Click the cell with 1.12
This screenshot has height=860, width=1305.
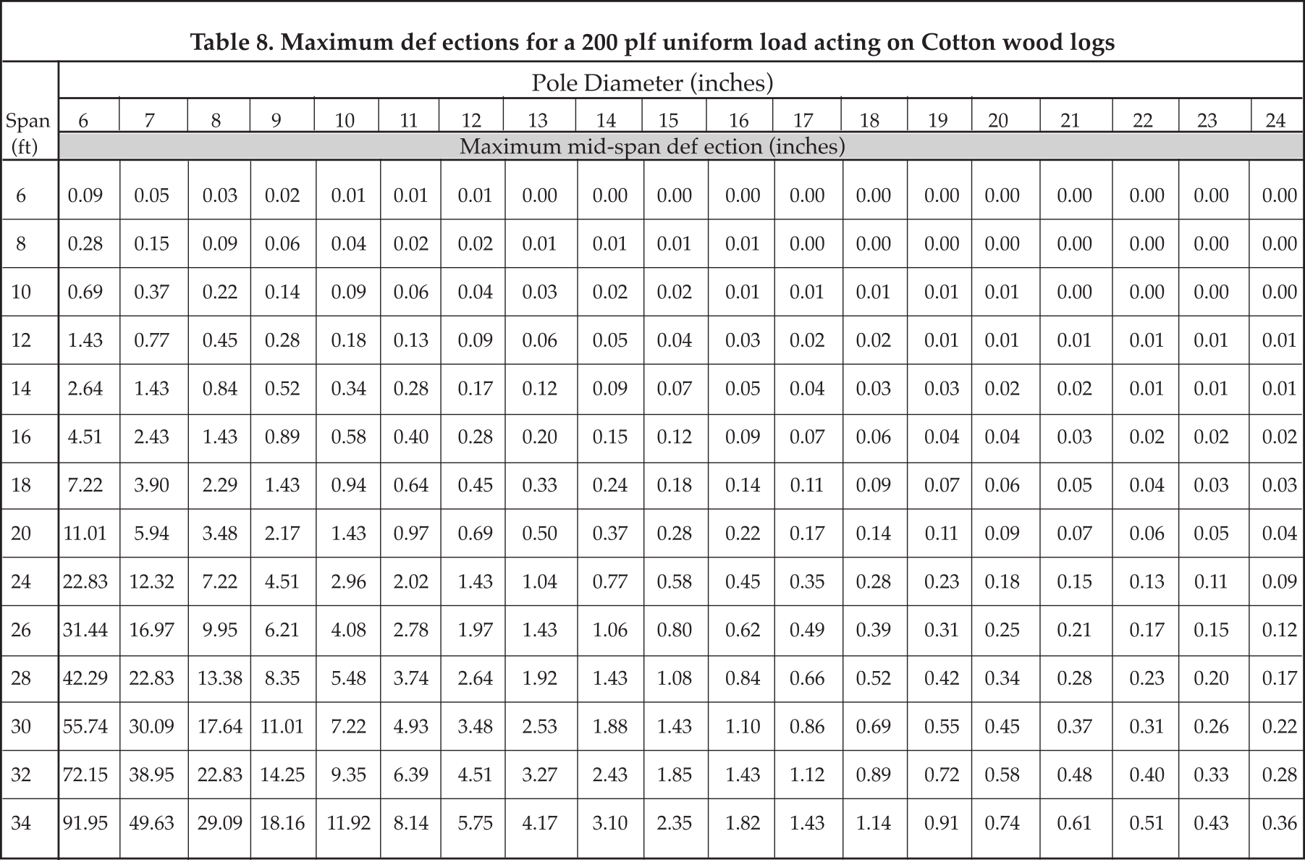(x=807, y=775)
